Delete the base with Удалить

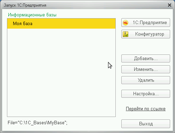pyautogui.click(x=146, y=80)
